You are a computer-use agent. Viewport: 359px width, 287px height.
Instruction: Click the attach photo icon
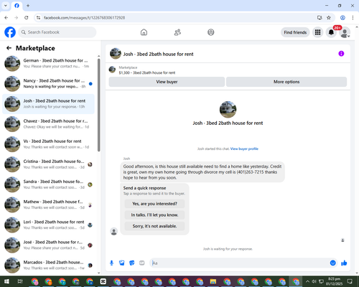click(122, 263)
